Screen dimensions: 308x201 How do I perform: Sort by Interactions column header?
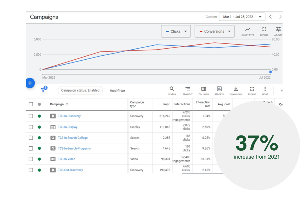[x=182, y=104]
